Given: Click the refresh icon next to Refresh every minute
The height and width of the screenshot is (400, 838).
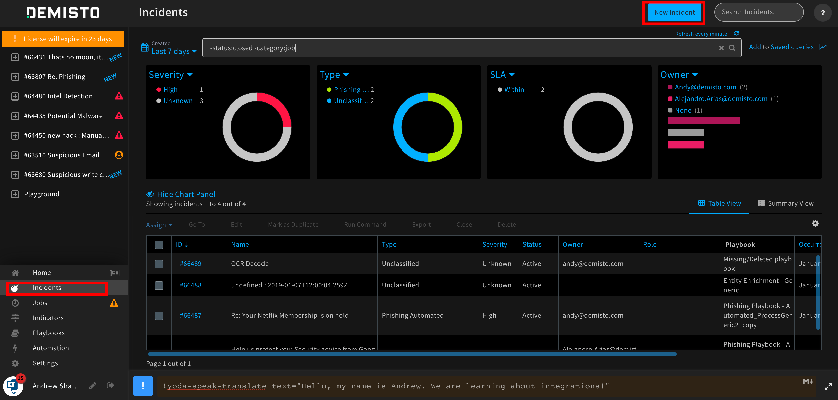Looking at the screenshot, I should [x=737, y=33].
